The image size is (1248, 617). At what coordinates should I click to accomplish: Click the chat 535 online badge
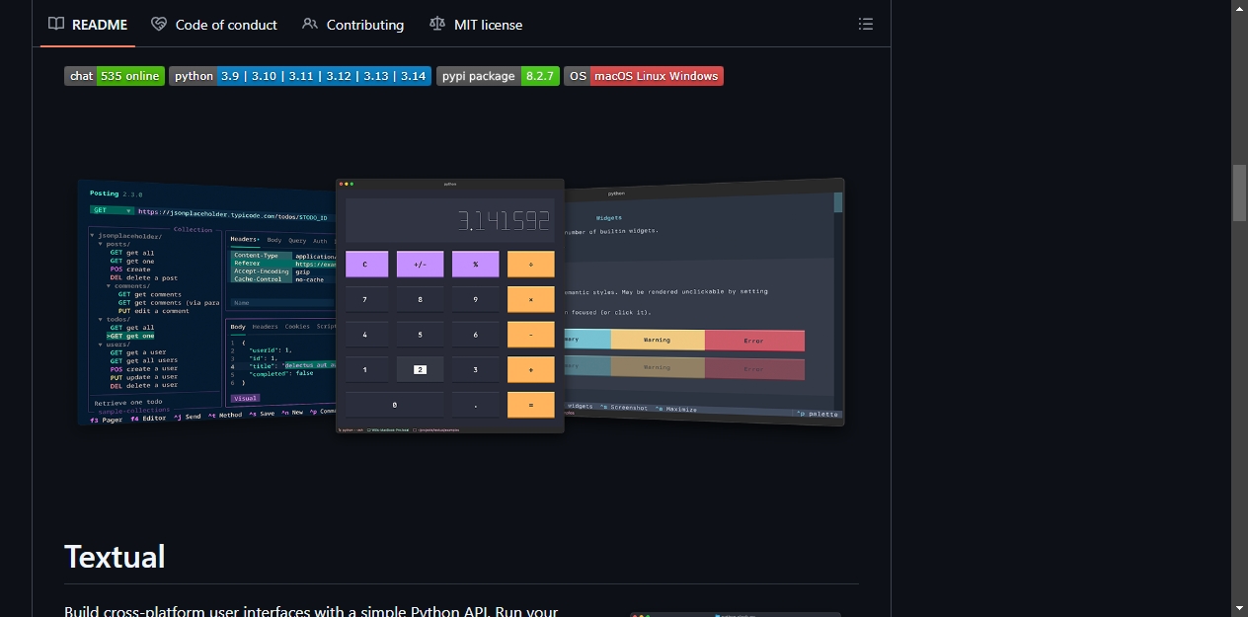point(115,76)
